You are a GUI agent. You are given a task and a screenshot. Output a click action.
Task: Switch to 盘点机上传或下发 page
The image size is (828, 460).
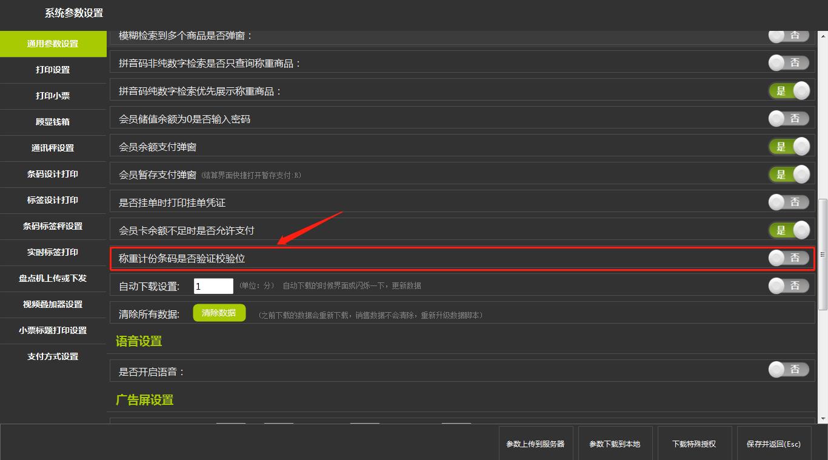tap(53, 278)
